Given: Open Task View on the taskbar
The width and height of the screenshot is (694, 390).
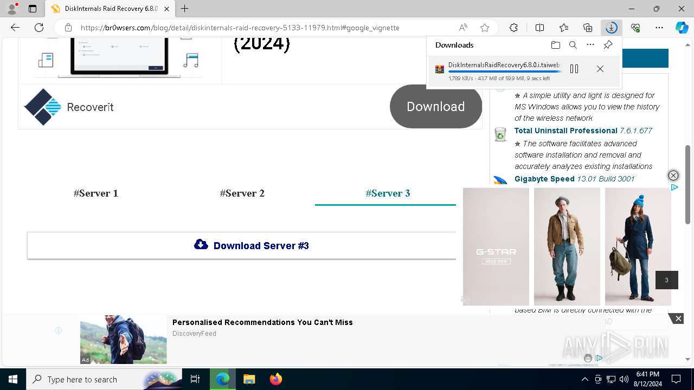Looking at the screenshot, I should (195, 379).
